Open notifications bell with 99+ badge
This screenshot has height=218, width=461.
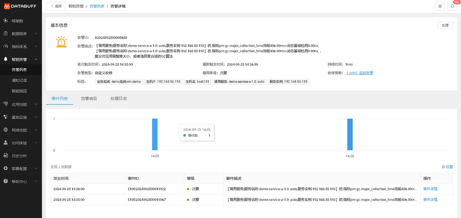pos(452,6)
